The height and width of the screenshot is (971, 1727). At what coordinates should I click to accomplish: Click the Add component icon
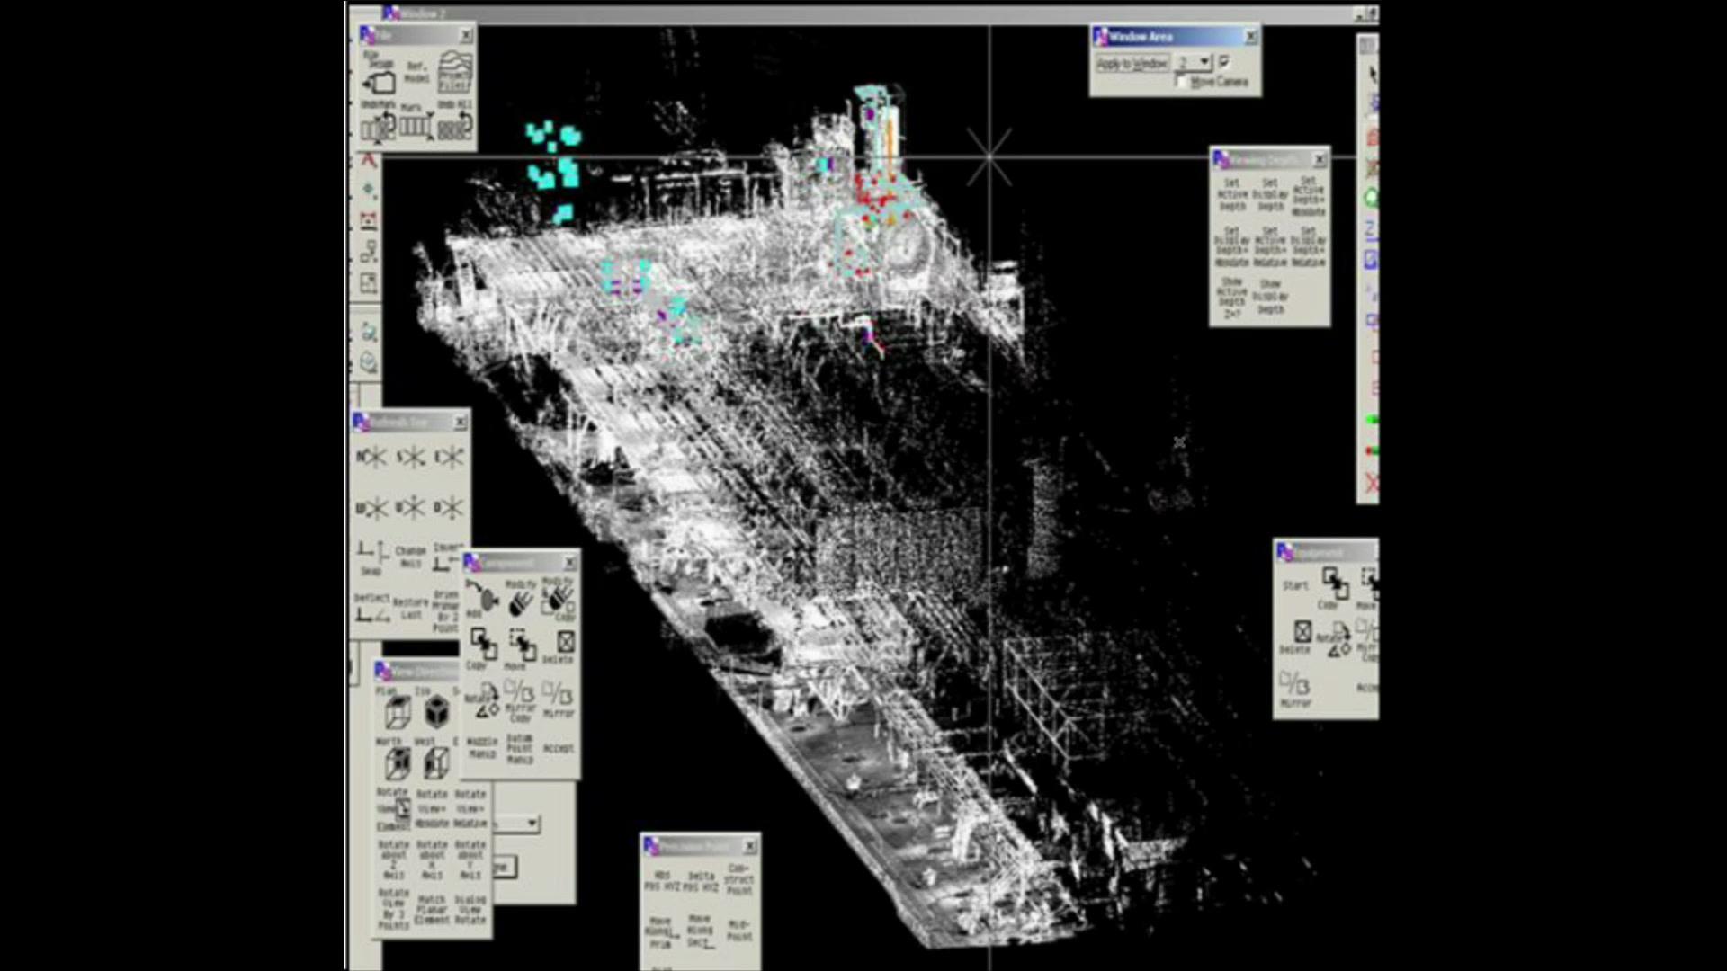click(x=482, y=598)
